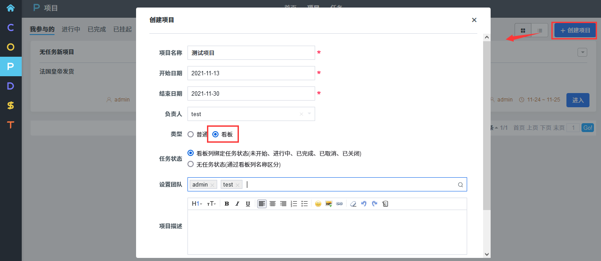
Task: Select the 普通 project type
Action: [191, 134]
